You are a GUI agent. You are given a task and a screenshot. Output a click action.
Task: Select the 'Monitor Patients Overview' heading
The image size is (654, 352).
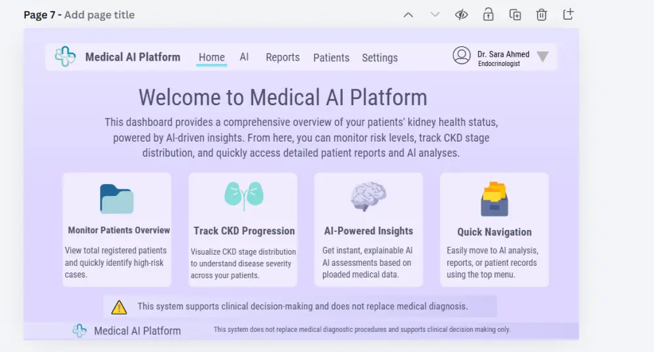[x=119, y=231]
